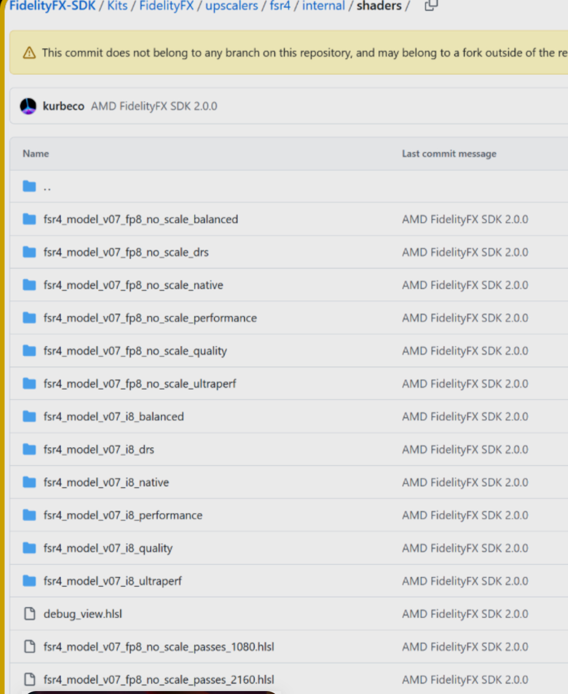568x694 pixels.
Task: Open fsr4_model_v07_i8_performance folder
Action: (x=123, y=515)
